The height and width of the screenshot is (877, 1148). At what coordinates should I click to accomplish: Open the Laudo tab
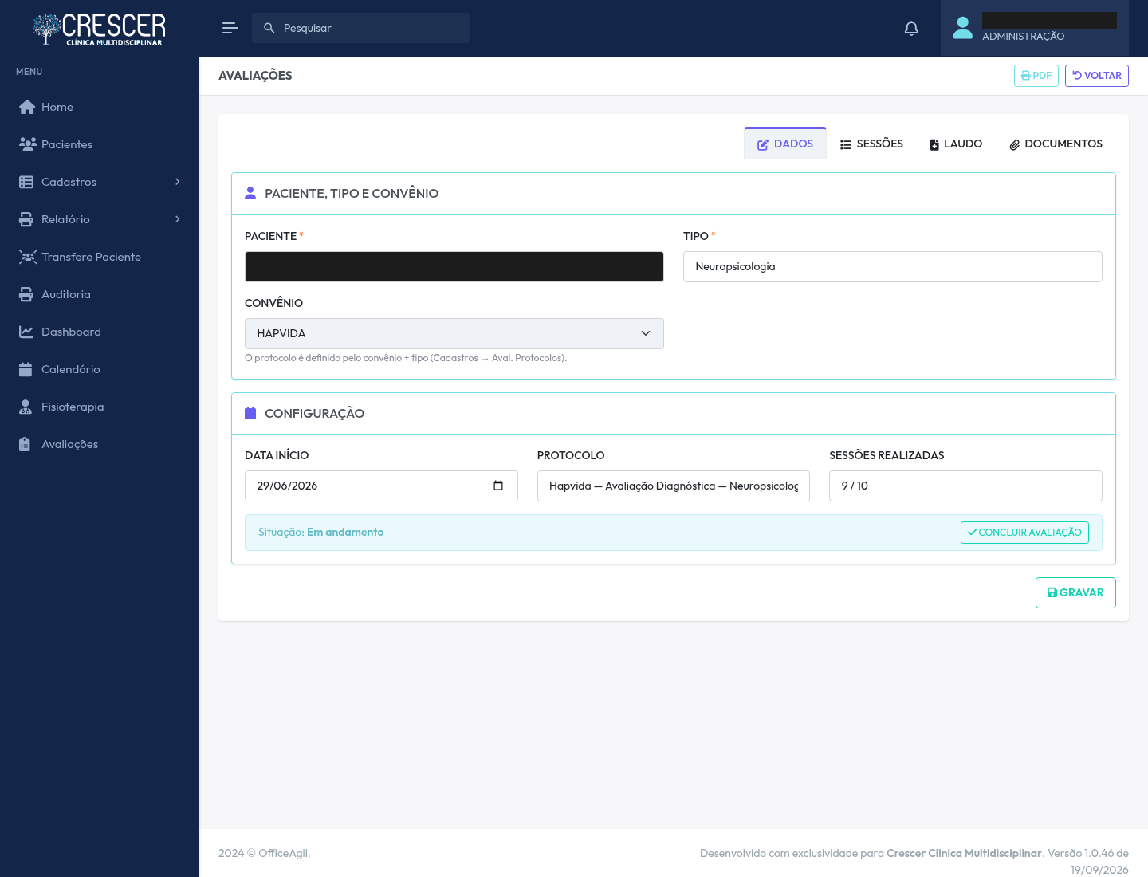coord(956,144)
